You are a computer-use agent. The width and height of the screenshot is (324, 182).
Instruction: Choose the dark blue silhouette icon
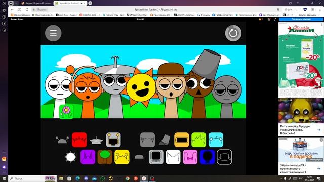[x=208, y=157]
